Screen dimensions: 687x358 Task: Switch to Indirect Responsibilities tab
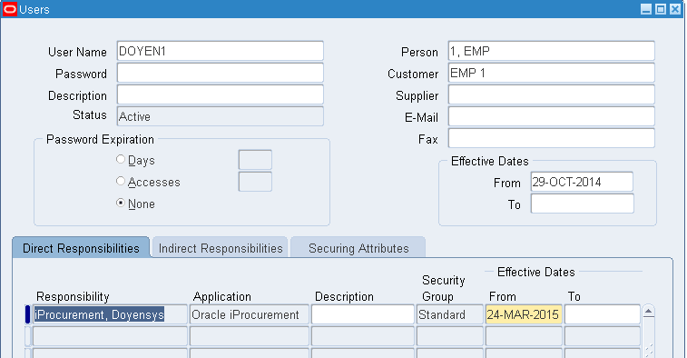(221, 248)
